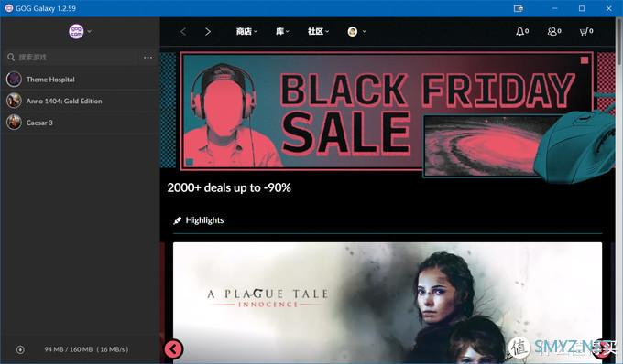Image resolution: width=623 pixels, height=364 pixels.
Task: Expand the 商店 store dropdown menu
Action: 246,31
